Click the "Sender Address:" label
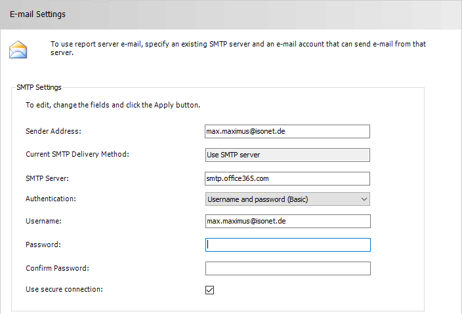This screenshot has height=314, width=462. (53, 131)
